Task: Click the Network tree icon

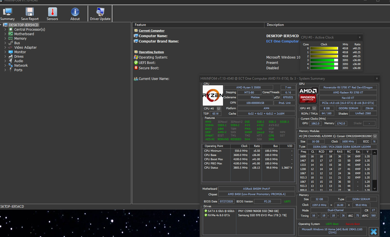Action: [x=11, y=65]
